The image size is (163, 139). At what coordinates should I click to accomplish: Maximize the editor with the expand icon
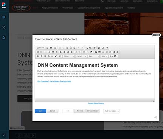tap(99, 48)
